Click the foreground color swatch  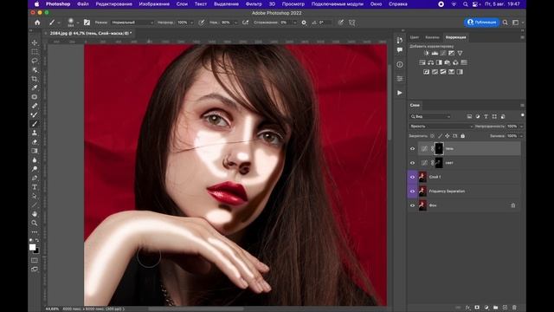(33, 247)
